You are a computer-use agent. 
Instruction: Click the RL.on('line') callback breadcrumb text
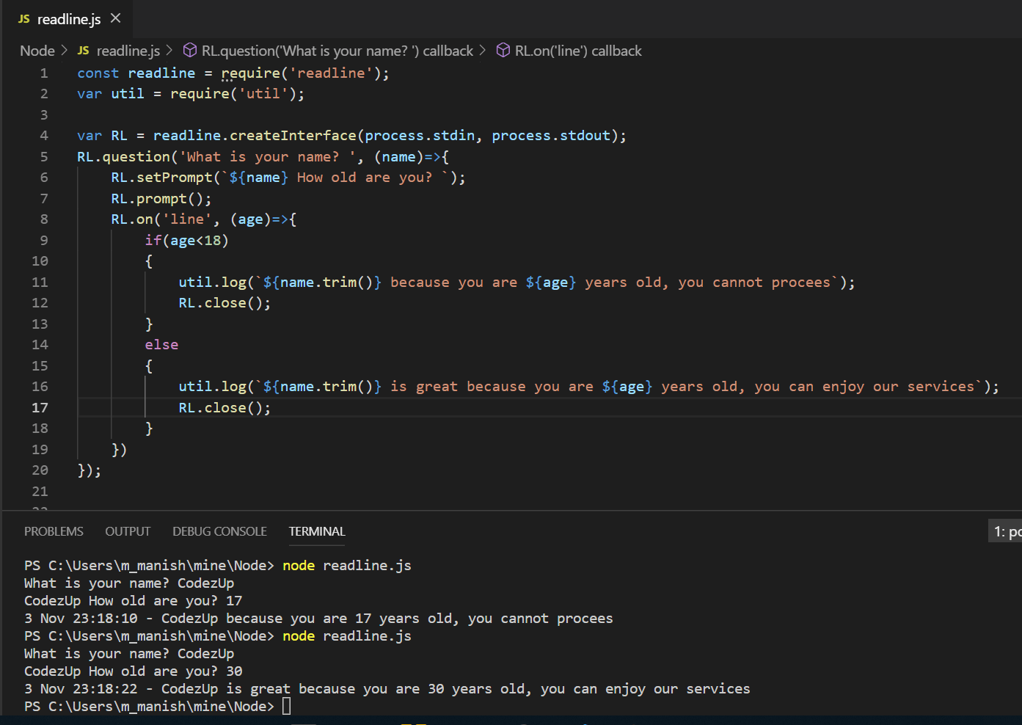coord(579,51)
